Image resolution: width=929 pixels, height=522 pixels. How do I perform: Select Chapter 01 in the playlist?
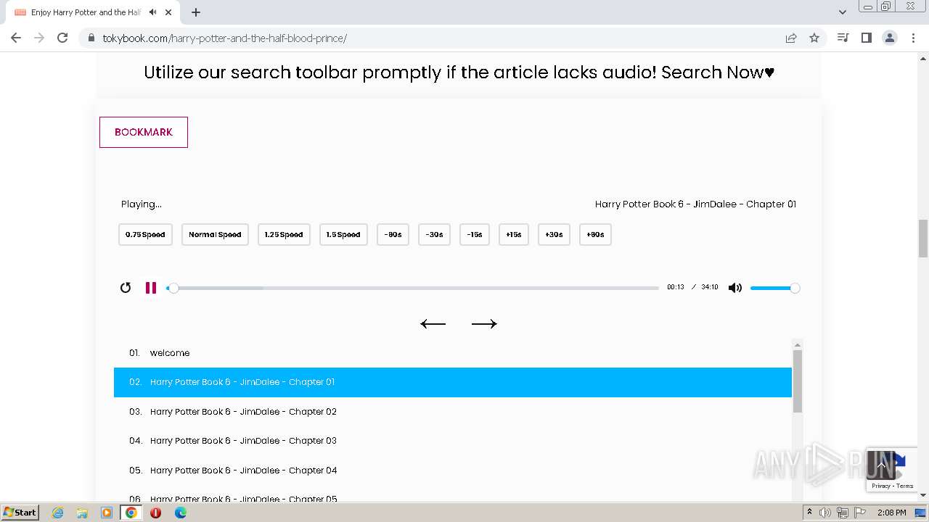click(453, 382)
